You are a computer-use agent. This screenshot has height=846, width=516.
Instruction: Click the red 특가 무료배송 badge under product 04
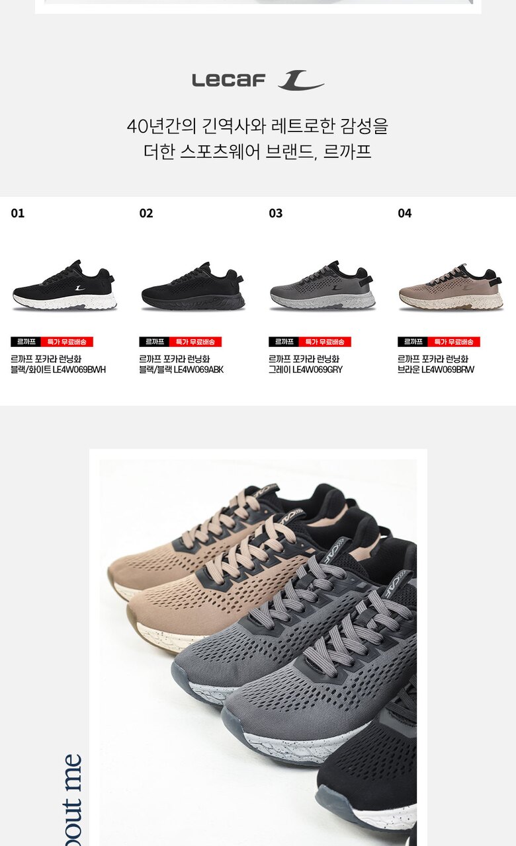454,342
